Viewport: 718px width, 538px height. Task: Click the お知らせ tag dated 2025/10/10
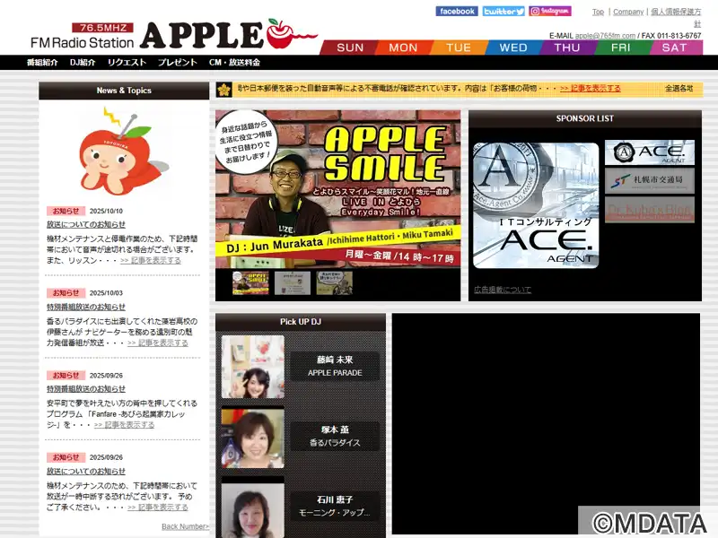click(66, 211)
